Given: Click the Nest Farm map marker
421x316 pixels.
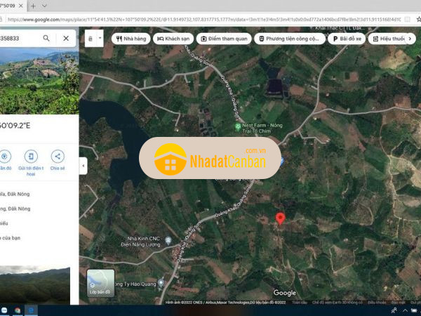Looking at the screenshot, I should tap(237, 127).
